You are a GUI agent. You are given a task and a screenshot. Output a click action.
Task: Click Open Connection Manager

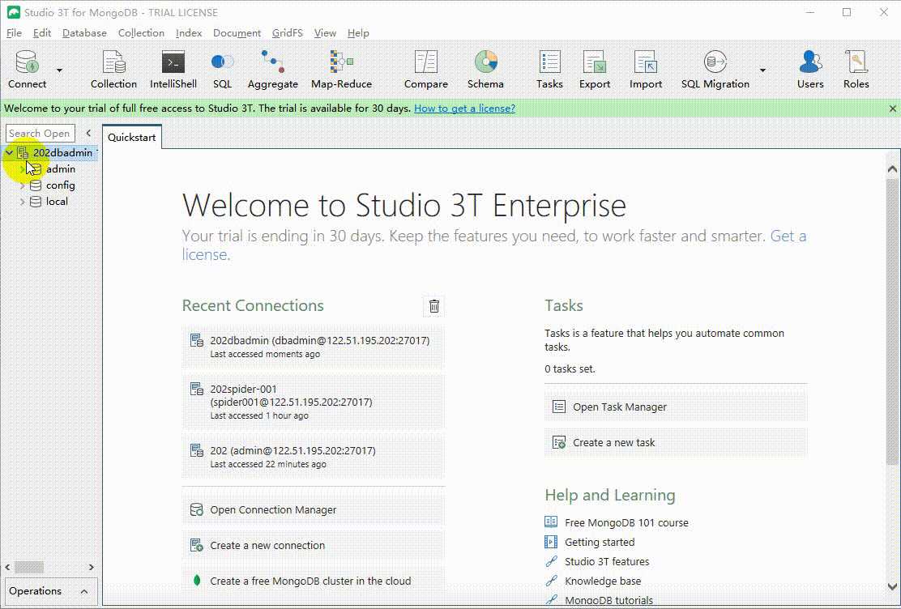(314, 509)
